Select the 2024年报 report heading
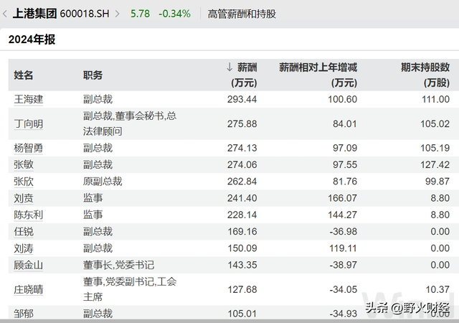 [32, 39]
